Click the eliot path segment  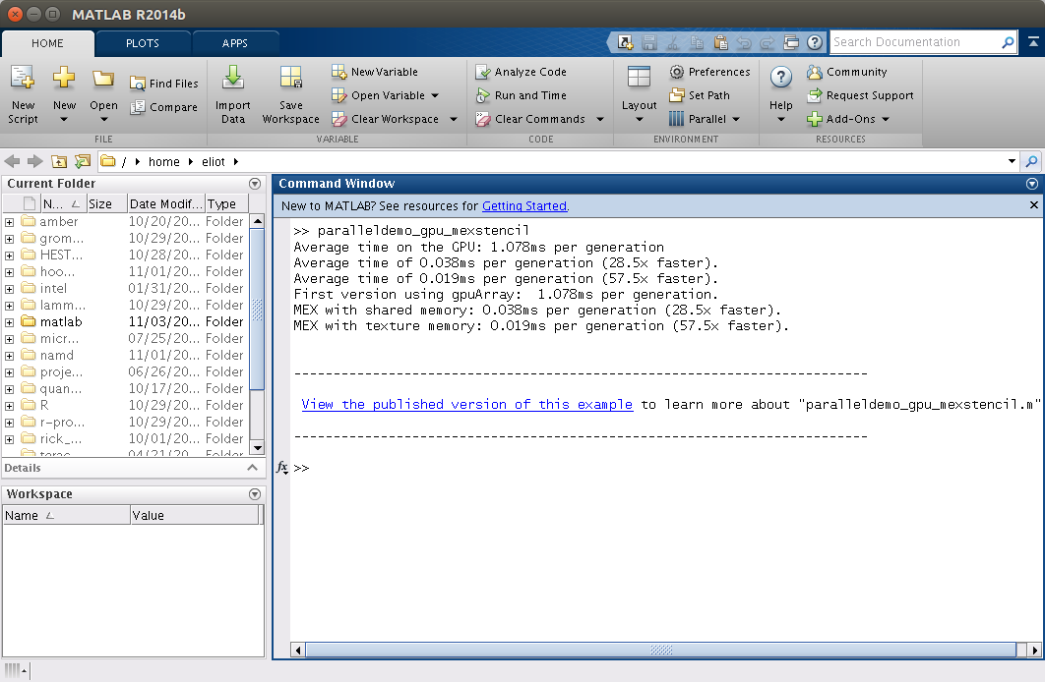coord(214,162)
